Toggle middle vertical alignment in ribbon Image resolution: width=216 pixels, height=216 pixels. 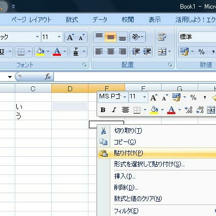[x=111, y=37]
